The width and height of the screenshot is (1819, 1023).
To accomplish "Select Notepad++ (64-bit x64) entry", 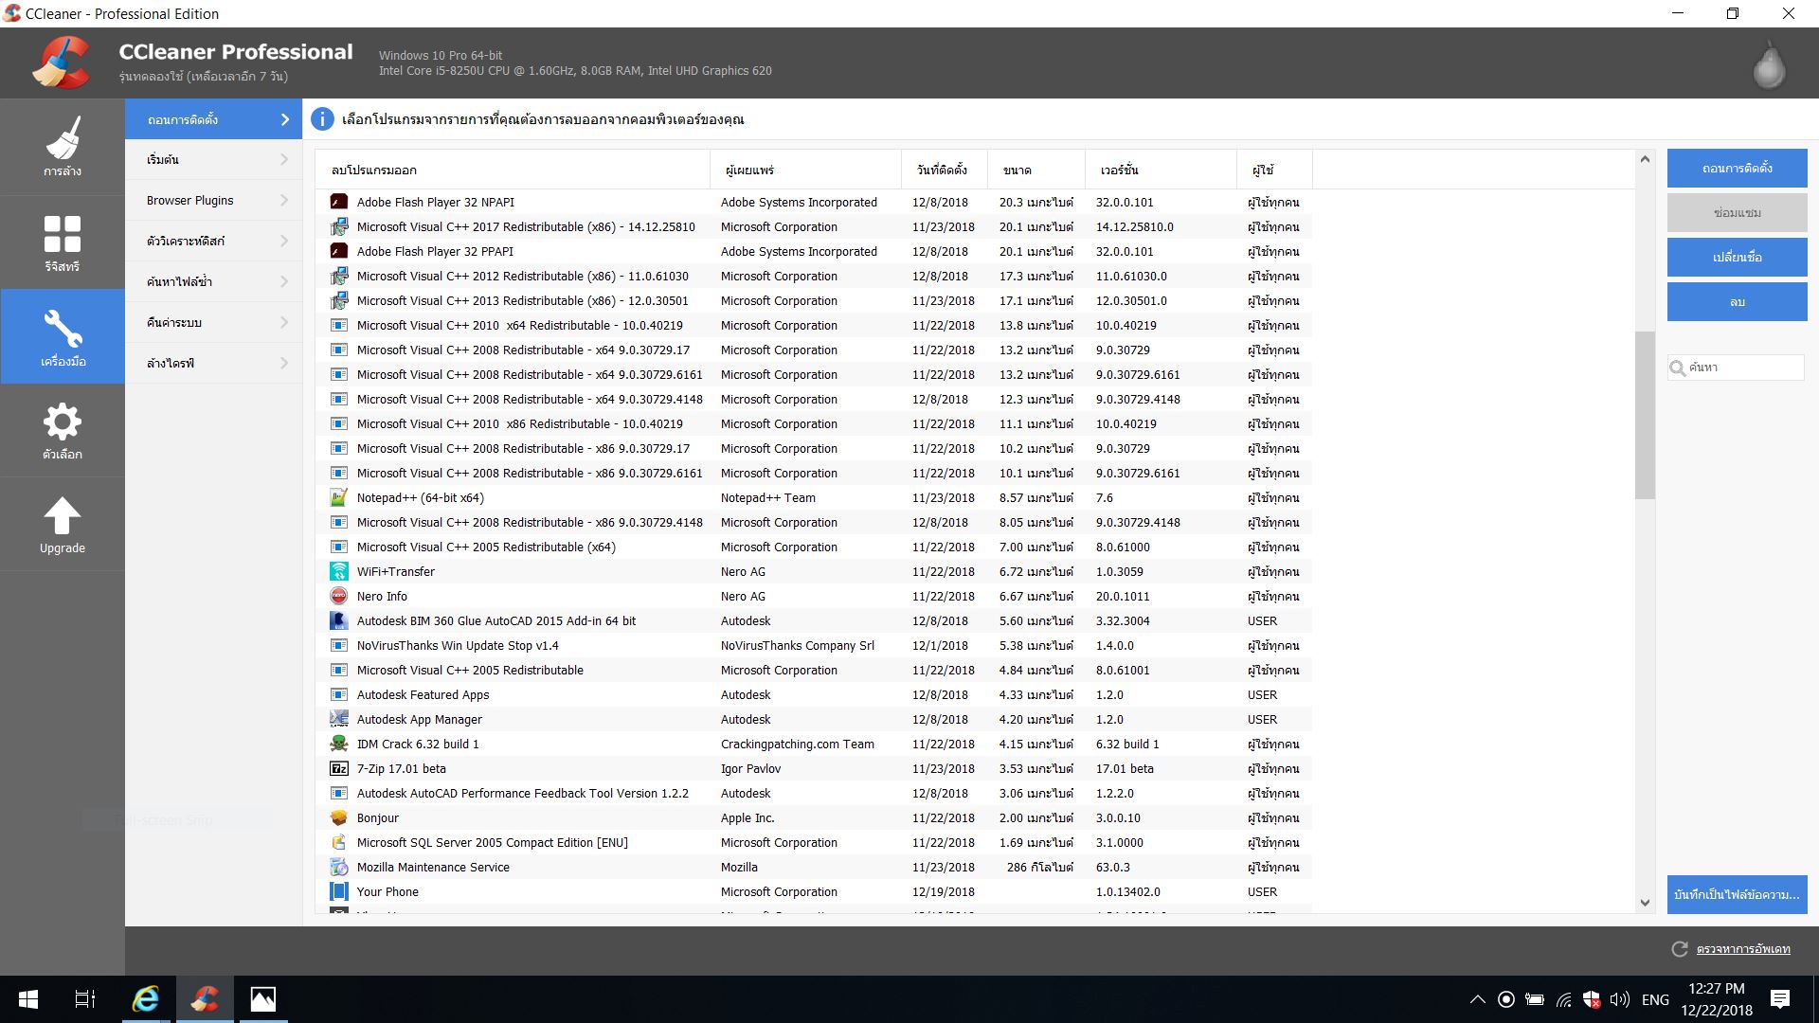I will pos(420,498).
